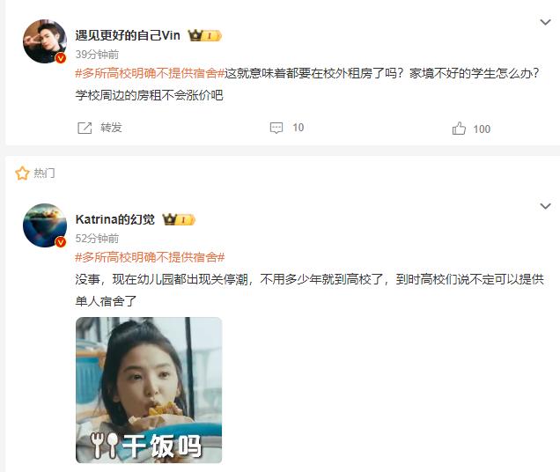
Task: Open the username 遇见更好的自己Vin
Action: point(128,35)
